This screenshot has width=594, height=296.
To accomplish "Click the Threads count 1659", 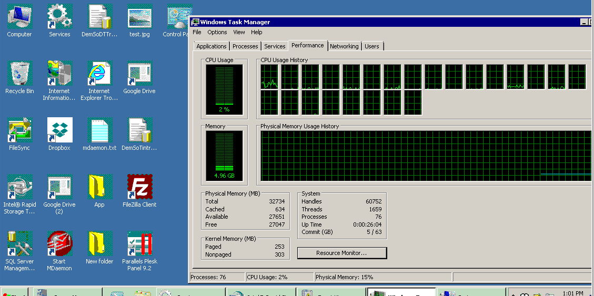I will 375,209.
